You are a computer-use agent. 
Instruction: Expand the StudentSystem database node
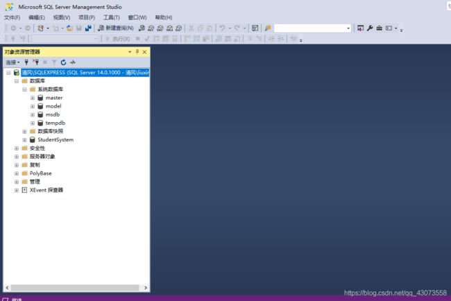click(24, 139)
